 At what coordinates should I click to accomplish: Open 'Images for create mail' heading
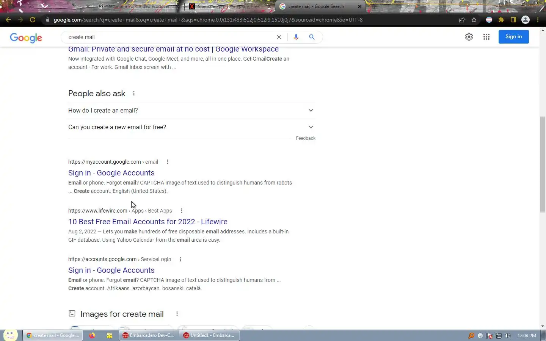pos(122,314)
